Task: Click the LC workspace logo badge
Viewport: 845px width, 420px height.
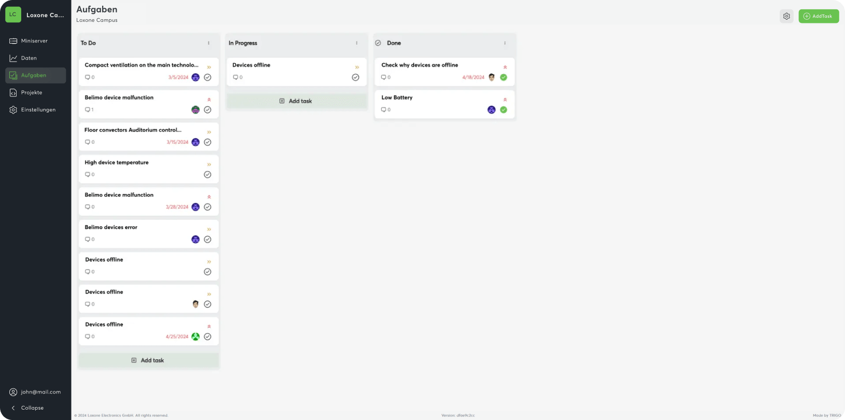Action: tap(13, 15)
